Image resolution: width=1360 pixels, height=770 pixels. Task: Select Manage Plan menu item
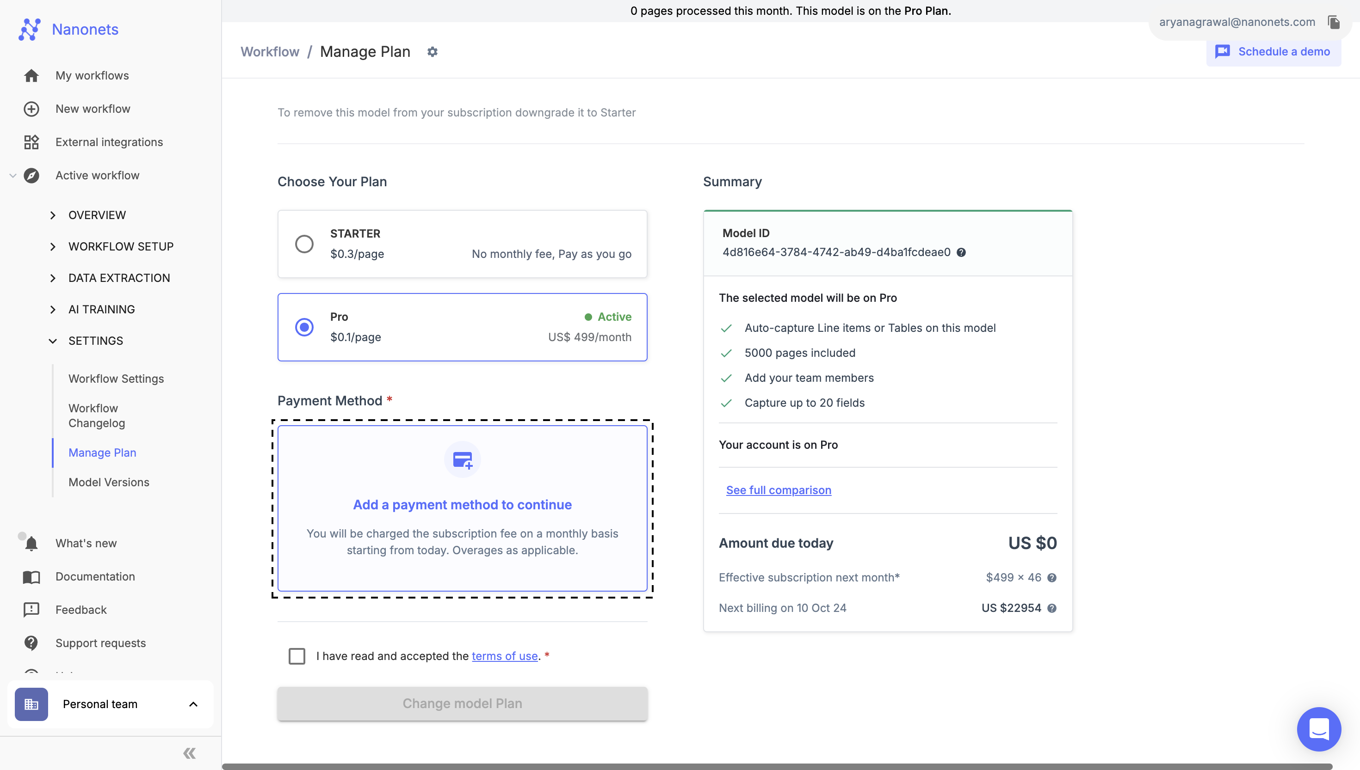click(x=102, y=452)
